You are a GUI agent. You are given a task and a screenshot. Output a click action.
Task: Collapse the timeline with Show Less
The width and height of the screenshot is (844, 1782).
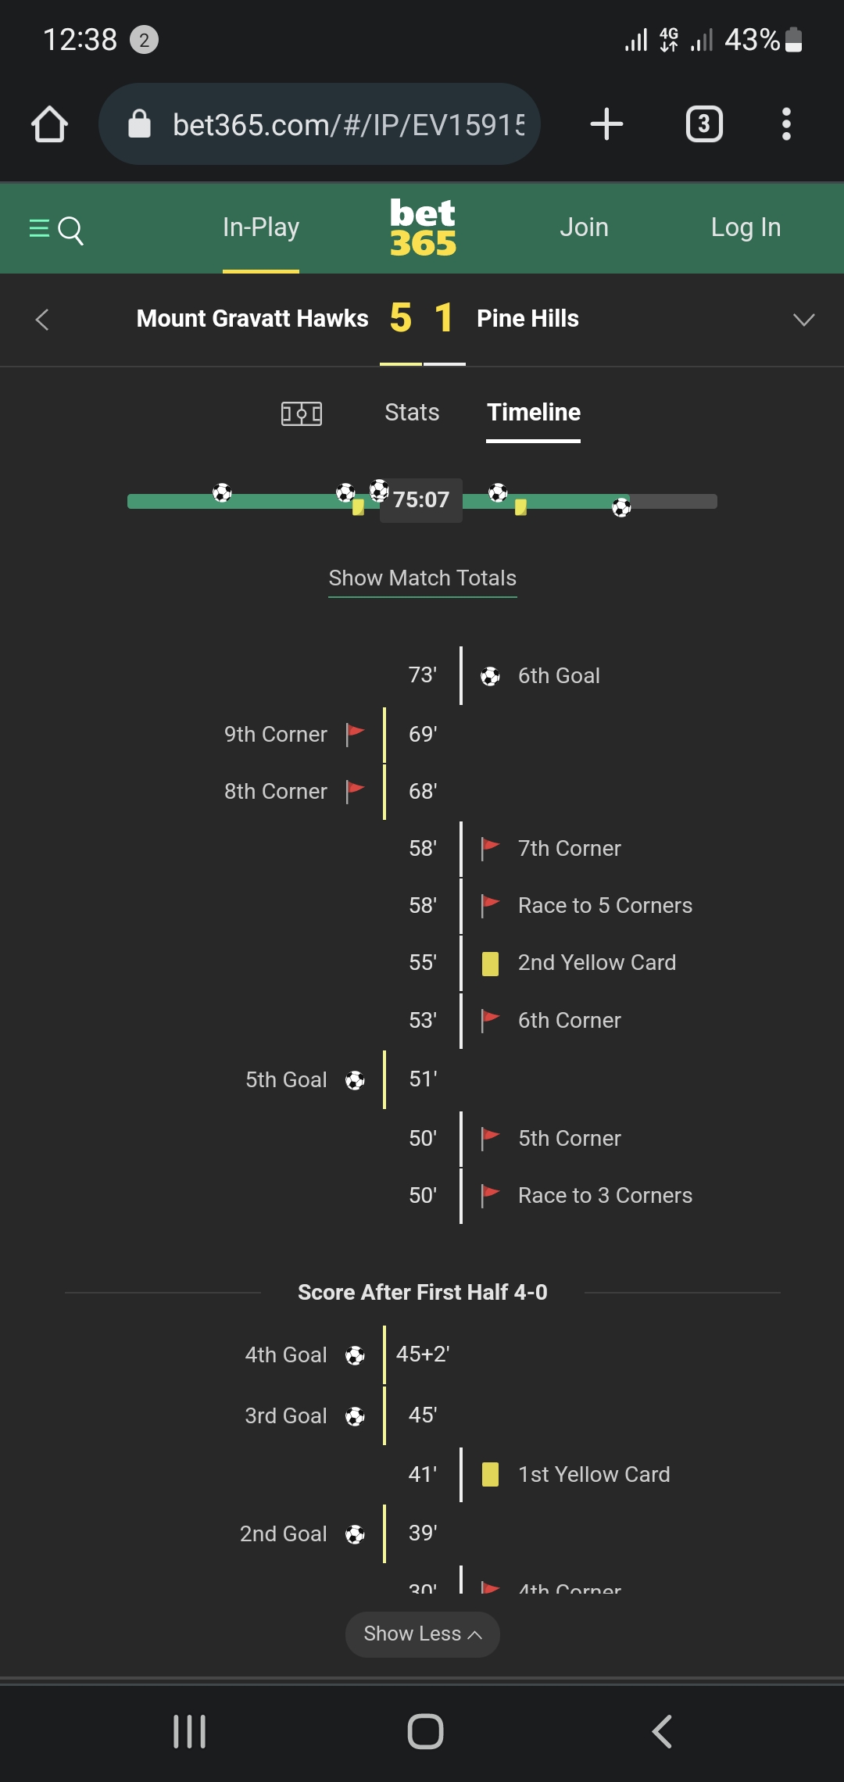(x=422, y=1634)
